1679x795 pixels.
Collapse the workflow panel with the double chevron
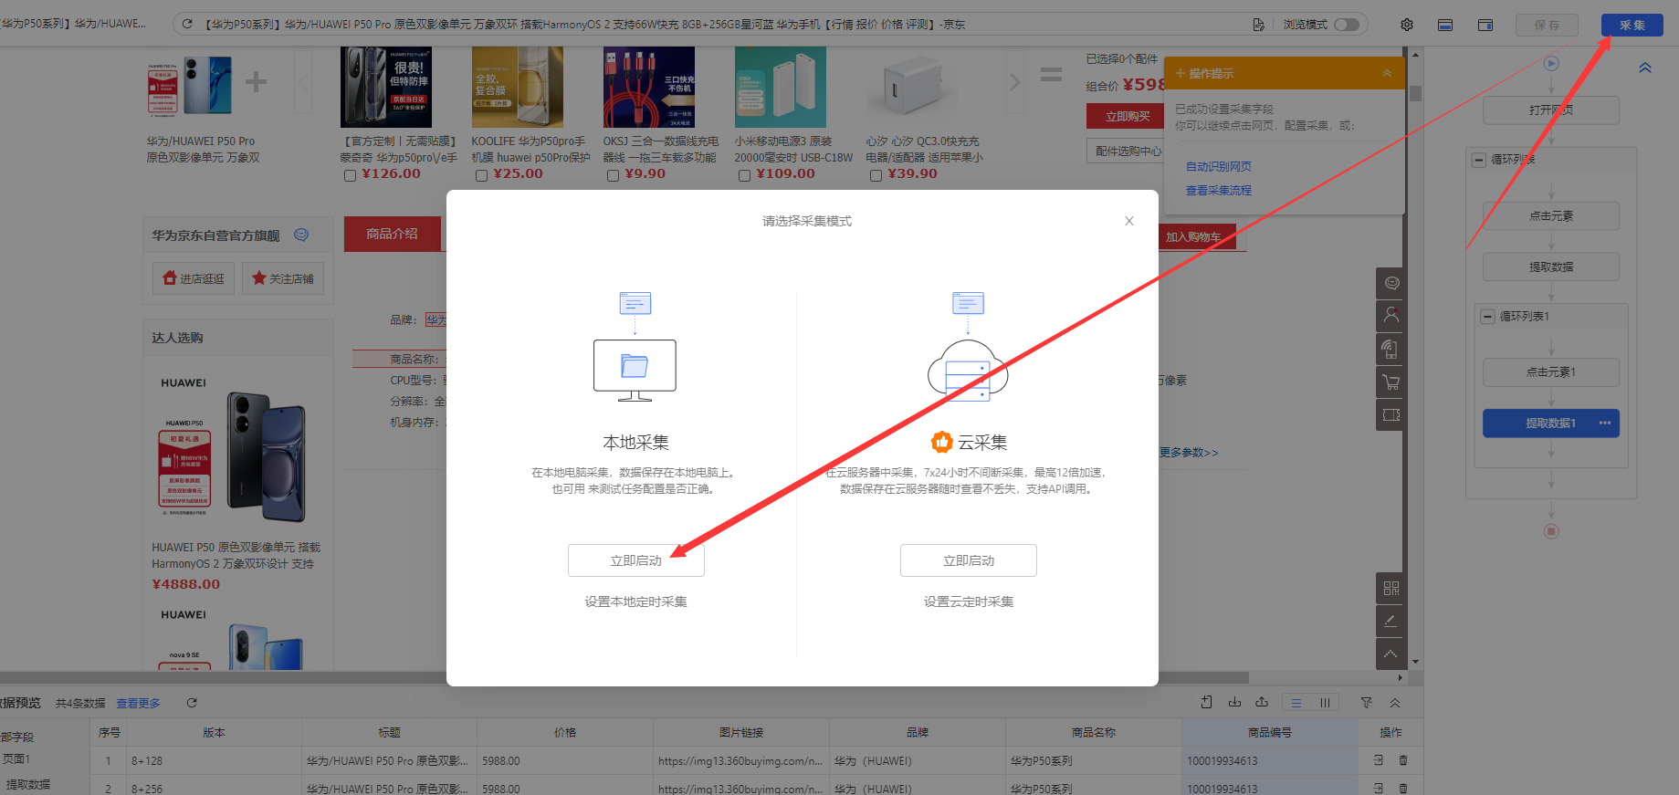1645,68
